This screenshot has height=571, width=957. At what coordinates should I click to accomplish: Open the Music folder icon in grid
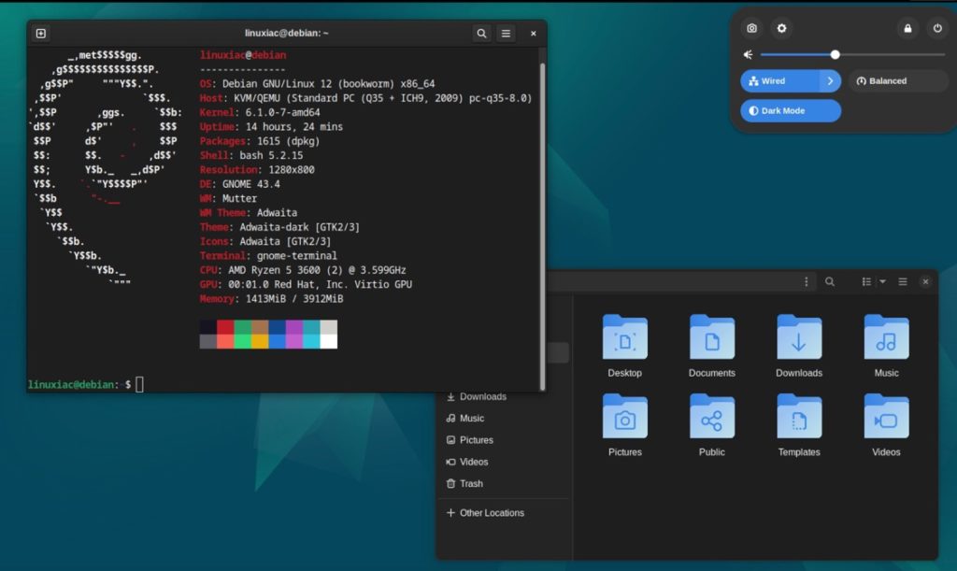(886, 346)
